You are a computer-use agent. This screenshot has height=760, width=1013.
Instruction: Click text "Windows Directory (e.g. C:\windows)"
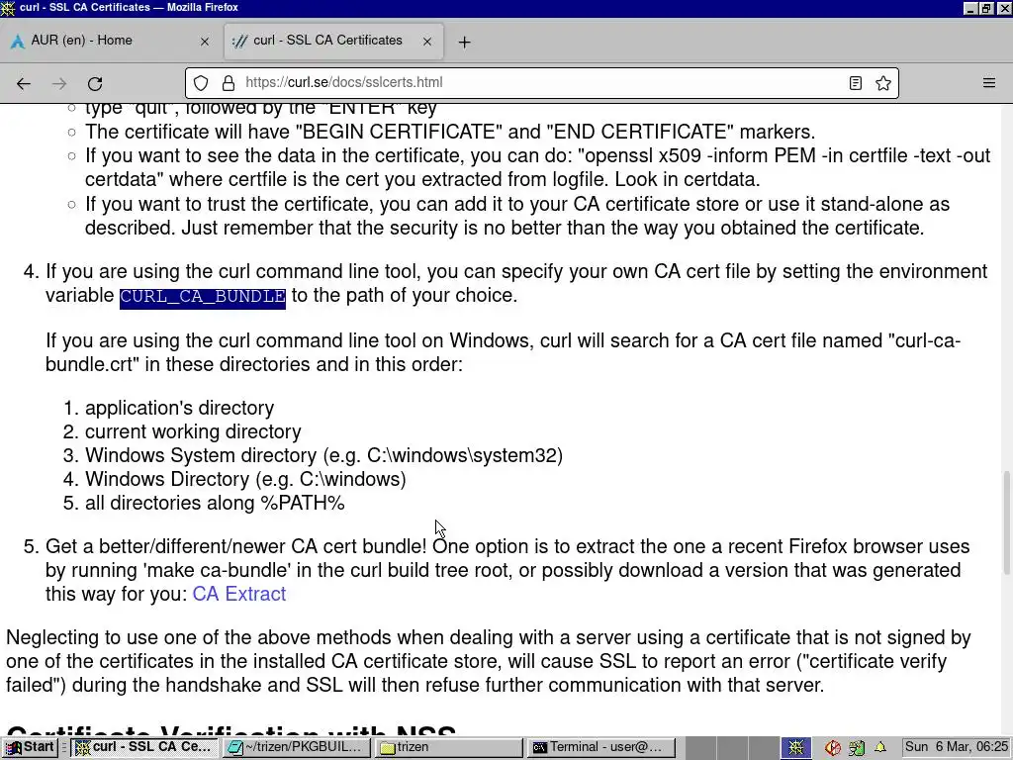245,479
